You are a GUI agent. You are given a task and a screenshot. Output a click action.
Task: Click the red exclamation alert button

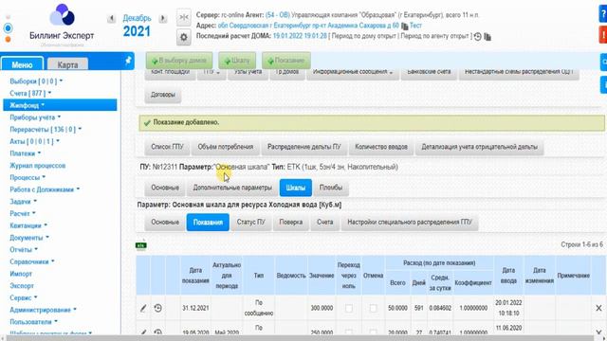(x=603, y=35)
